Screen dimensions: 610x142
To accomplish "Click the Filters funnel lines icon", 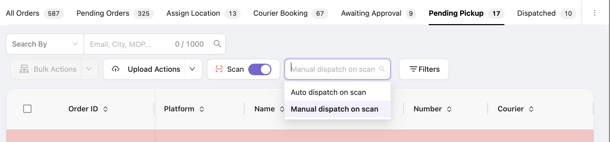I will click(x=413, y=69).
